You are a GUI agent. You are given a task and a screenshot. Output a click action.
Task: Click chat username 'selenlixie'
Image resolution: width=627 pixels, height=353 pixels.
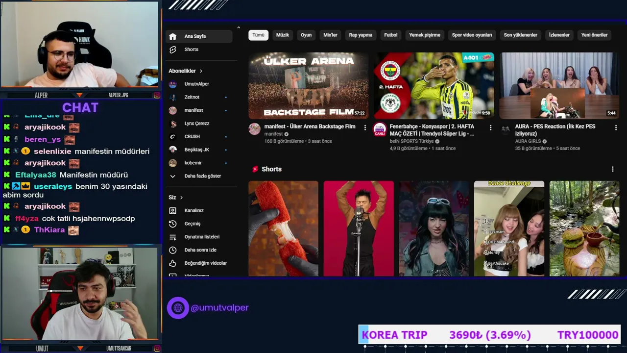(52, 151)
